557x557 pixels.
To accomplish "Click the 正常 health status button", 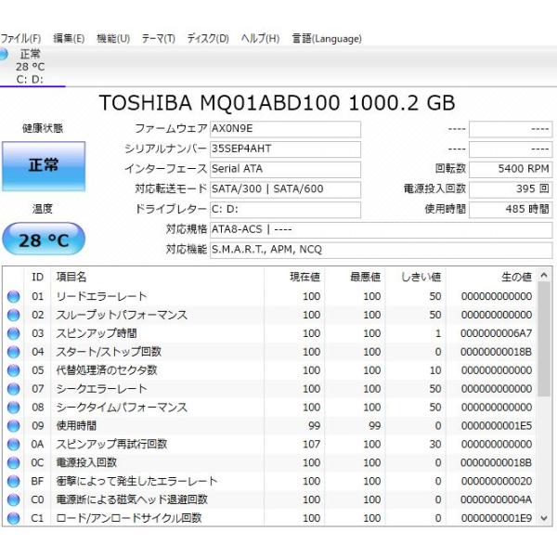I will pyautogui.click(x=44, y=165).
